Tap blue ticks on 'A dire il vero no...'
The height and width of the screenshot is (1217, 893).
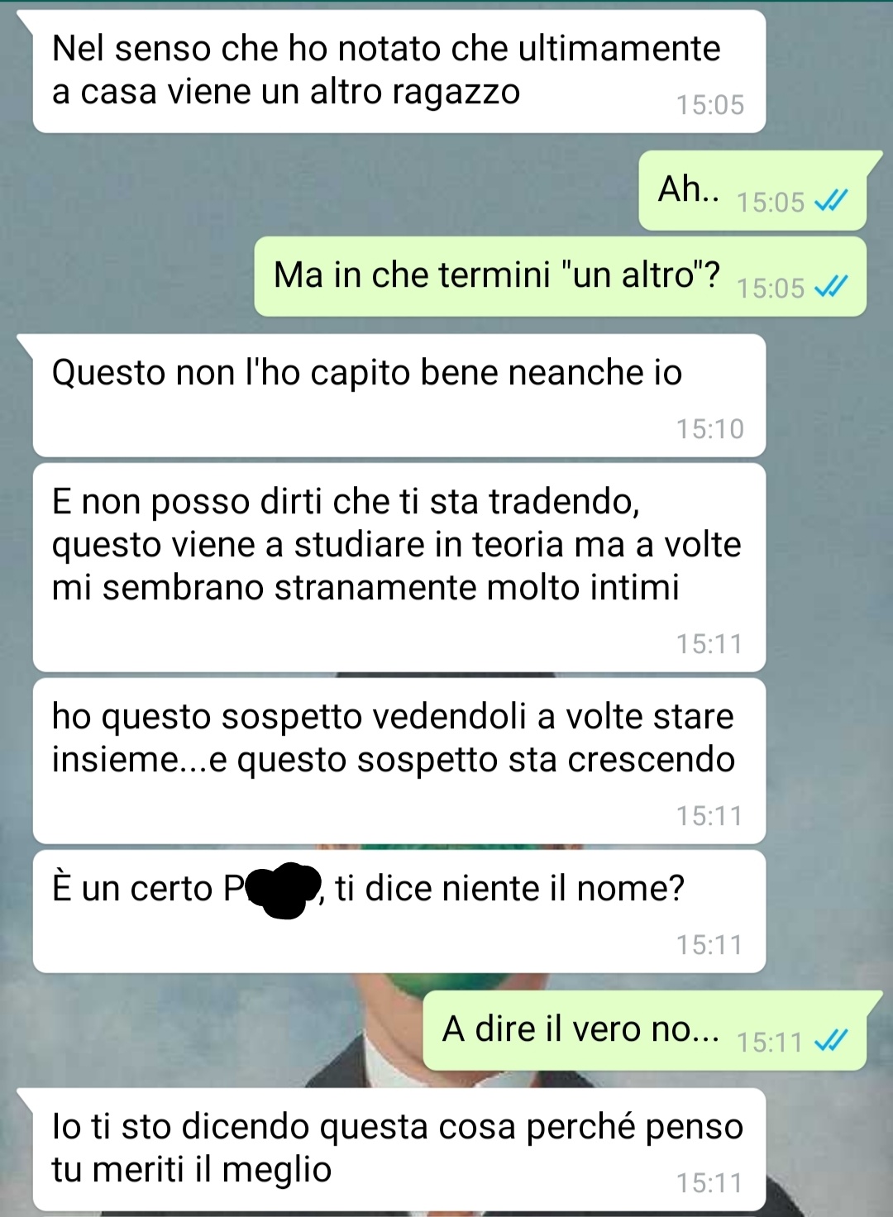831,1041
